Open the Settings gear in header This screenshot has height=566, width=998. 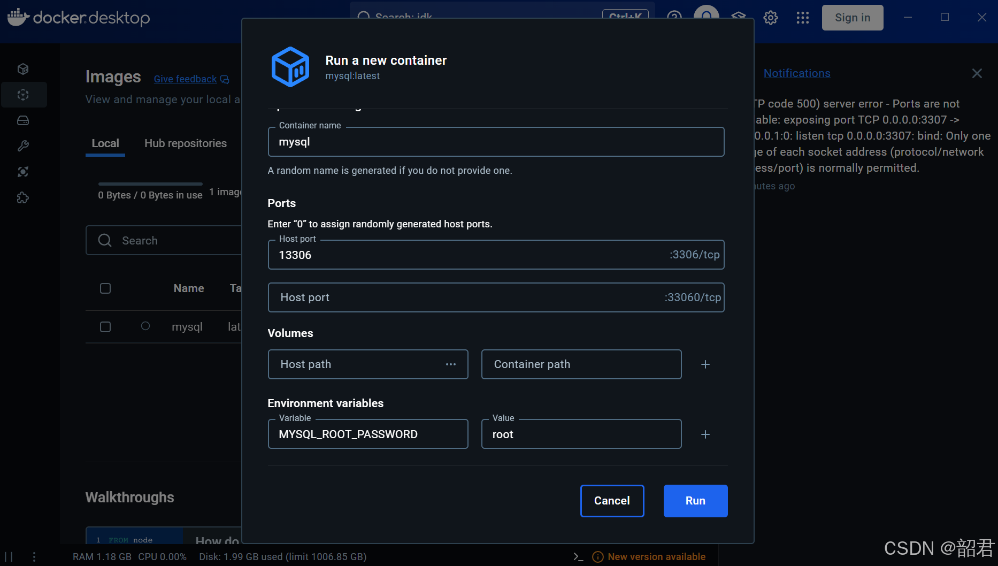tap(771, 18)
